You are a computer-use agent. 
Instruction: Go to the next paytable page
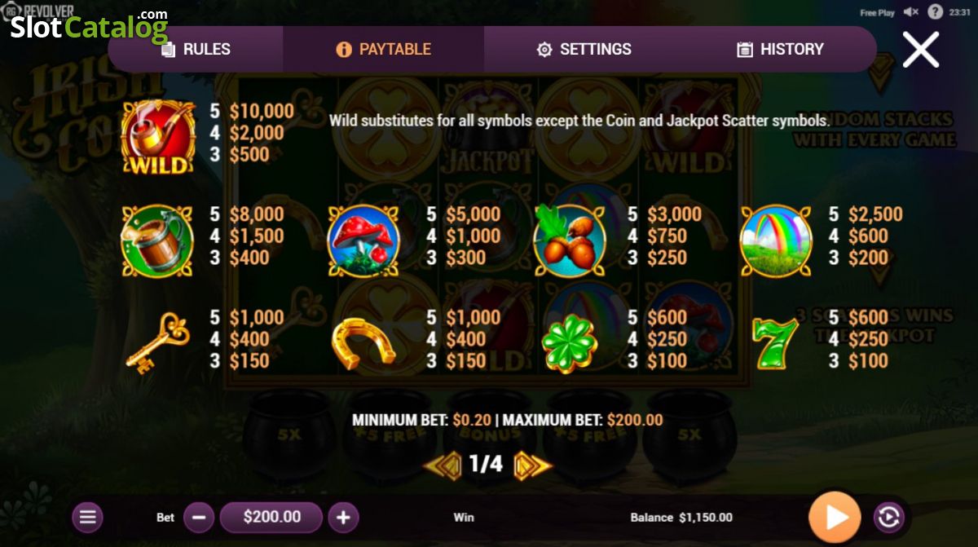coord(532,465)
